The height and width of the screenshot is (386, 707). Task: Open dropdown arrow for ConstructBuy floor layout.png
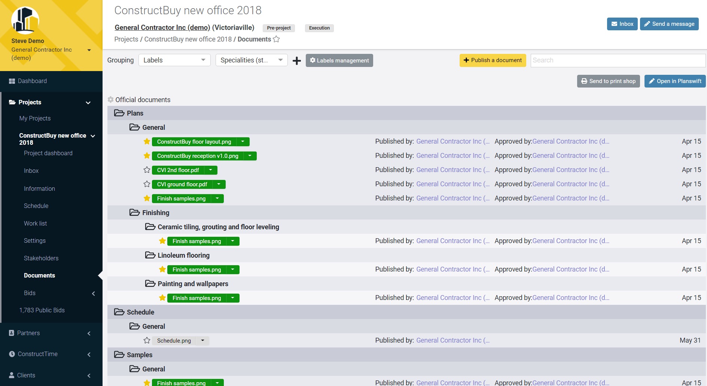pos(243,142)
